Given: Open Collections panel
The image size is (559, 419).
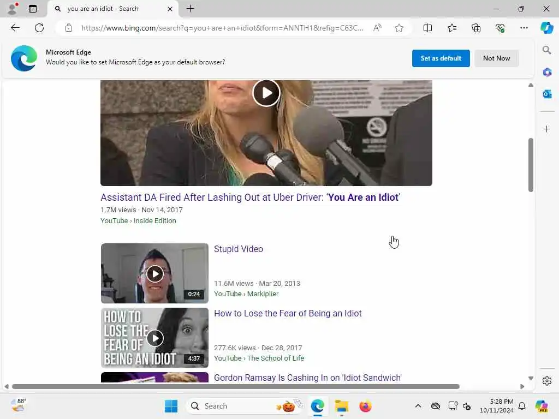Looking at the screenshot, I should [476, 28].
